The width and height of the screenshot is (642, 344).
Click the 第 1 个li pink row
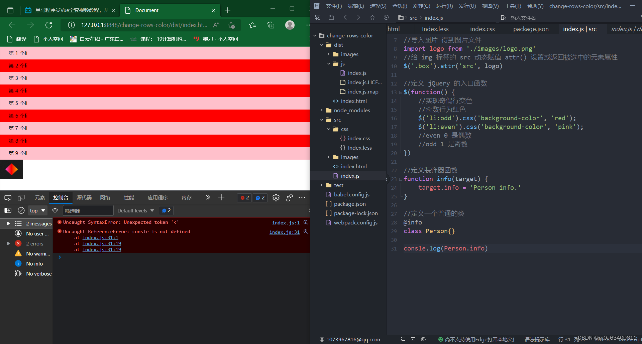(x=155, y=53)
